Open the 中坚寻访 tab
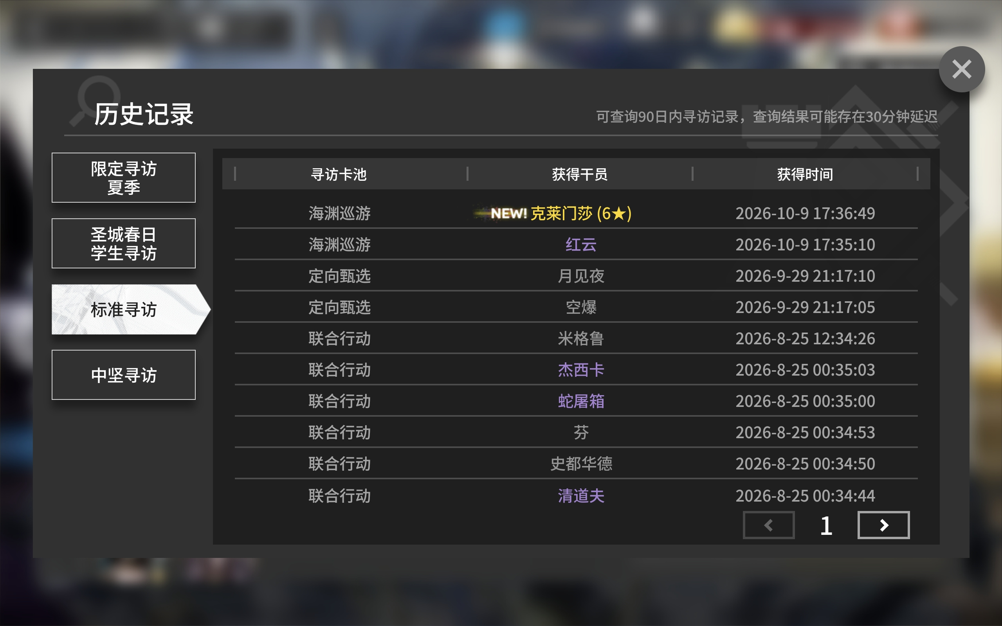The height and width of the screenshot is (626, 1002). coord(123,375)
